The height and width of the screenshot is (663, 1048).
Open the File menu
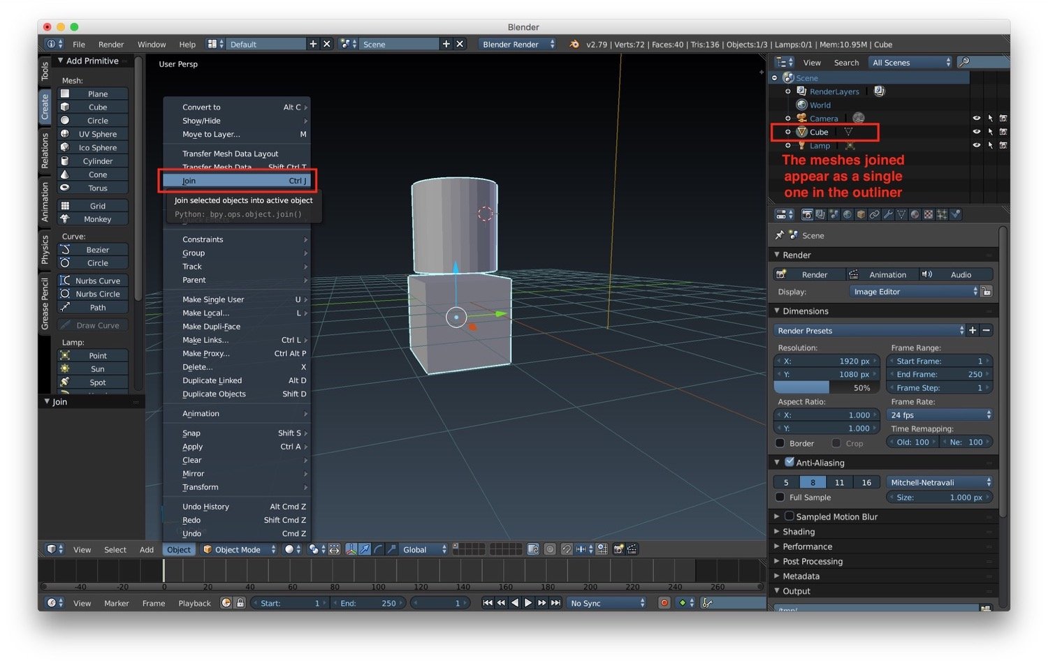[x=79, y=44]
